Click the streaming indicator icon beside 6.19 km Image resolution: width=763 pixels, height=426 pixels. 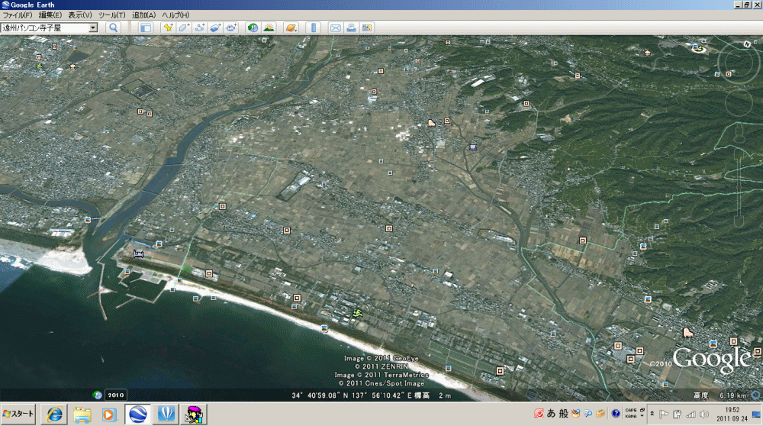pyautogui.click(x=755, y=395)
